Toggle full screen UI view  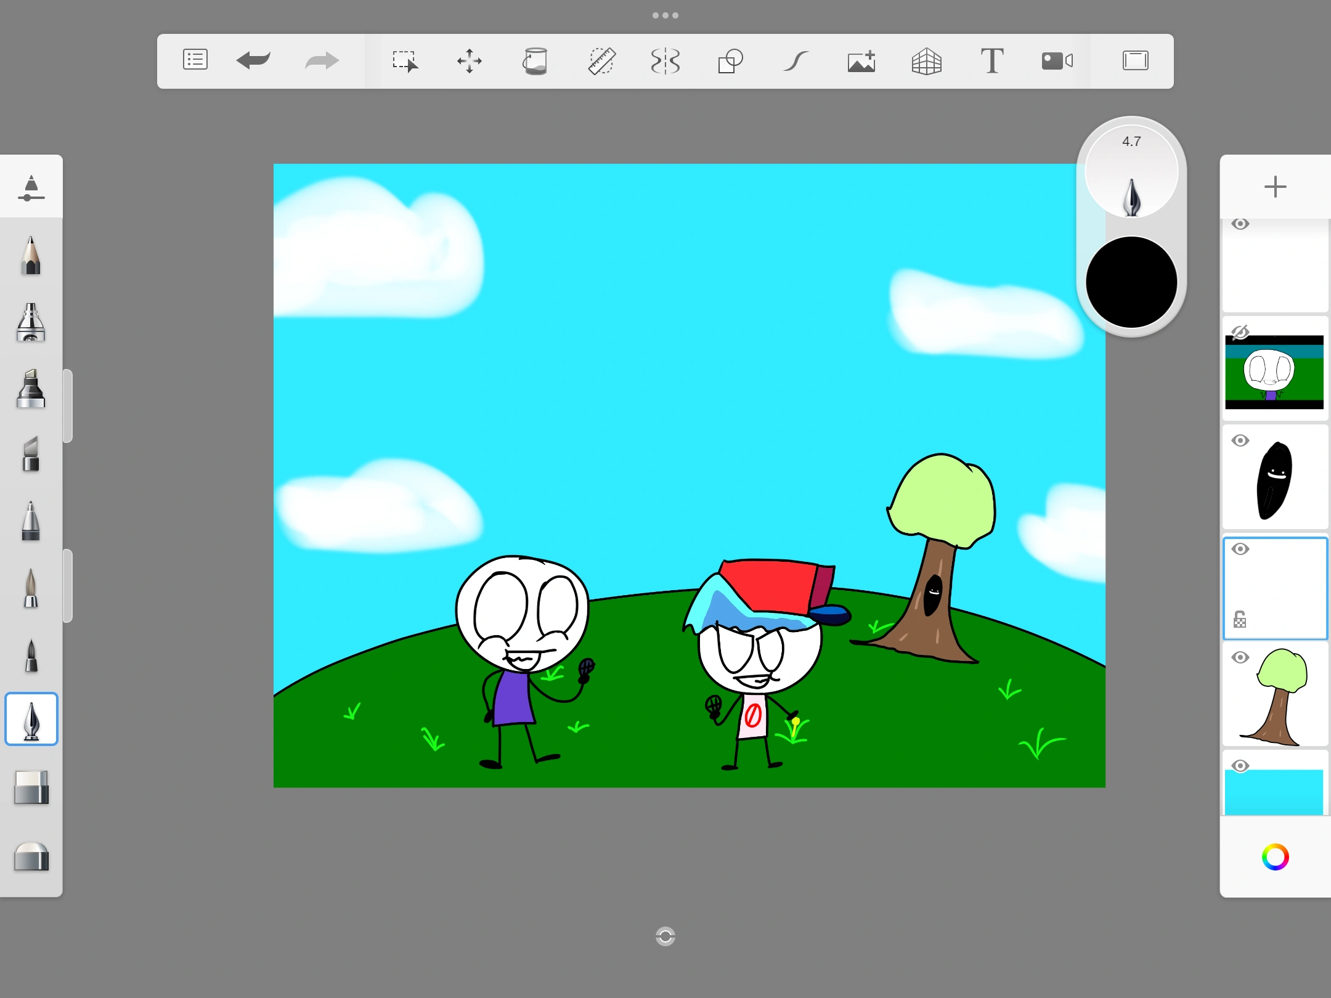point(1135,61)
